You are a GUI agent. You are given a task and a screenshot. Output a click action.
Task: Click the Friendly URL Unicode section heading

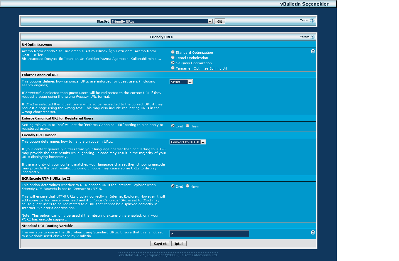[39, 135]
